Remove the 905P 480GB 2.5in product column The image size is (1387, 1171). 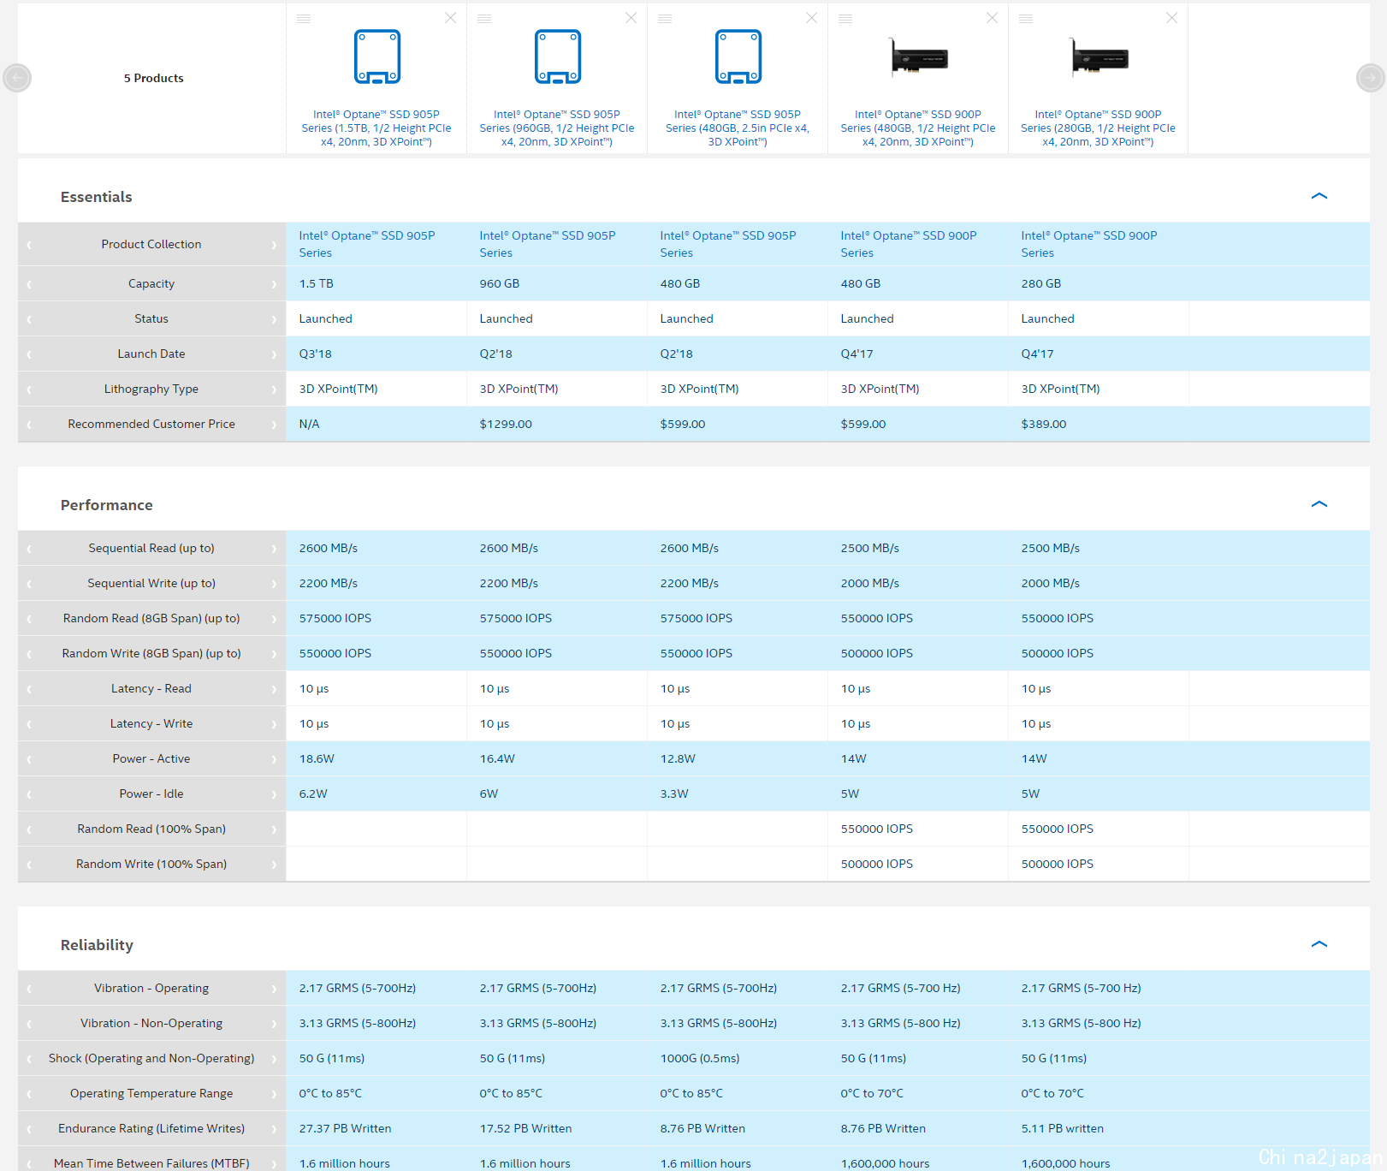pyautogui.click(x=811, y=18)
